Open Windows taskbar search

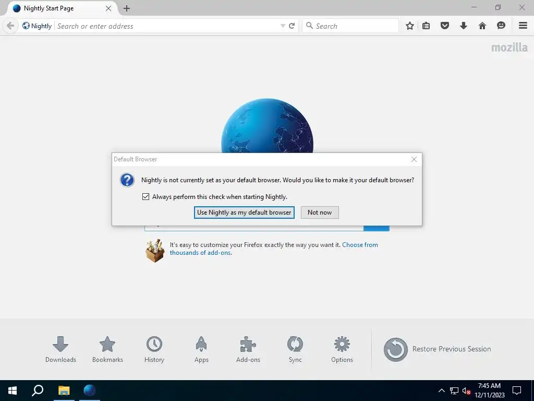pos(38,391)
